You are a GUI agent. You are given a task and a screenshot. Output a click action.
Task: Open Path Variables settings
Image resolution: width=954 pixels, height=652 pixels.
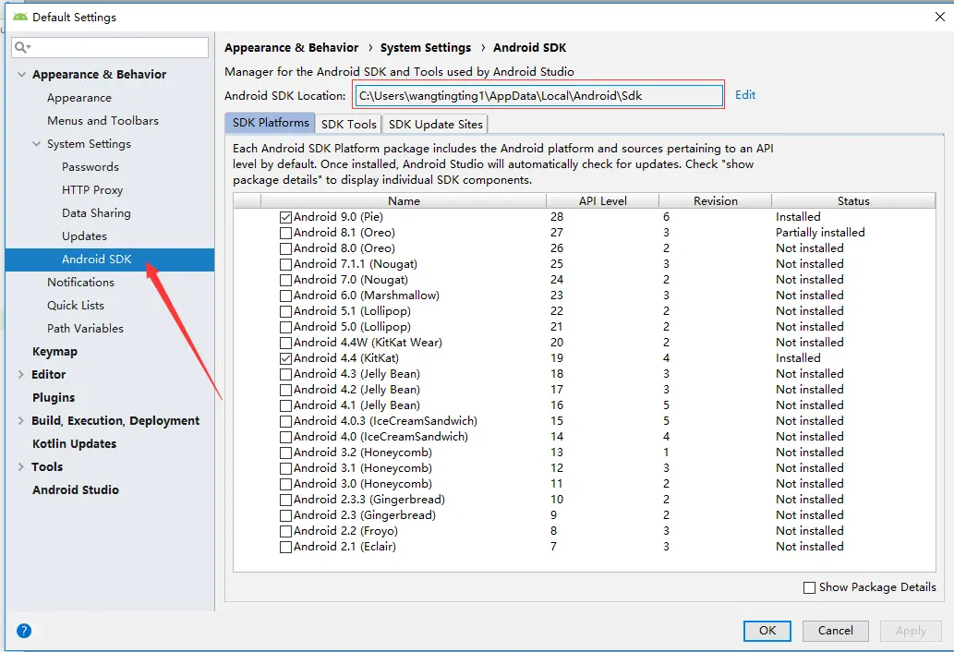(x=85, y=329)
